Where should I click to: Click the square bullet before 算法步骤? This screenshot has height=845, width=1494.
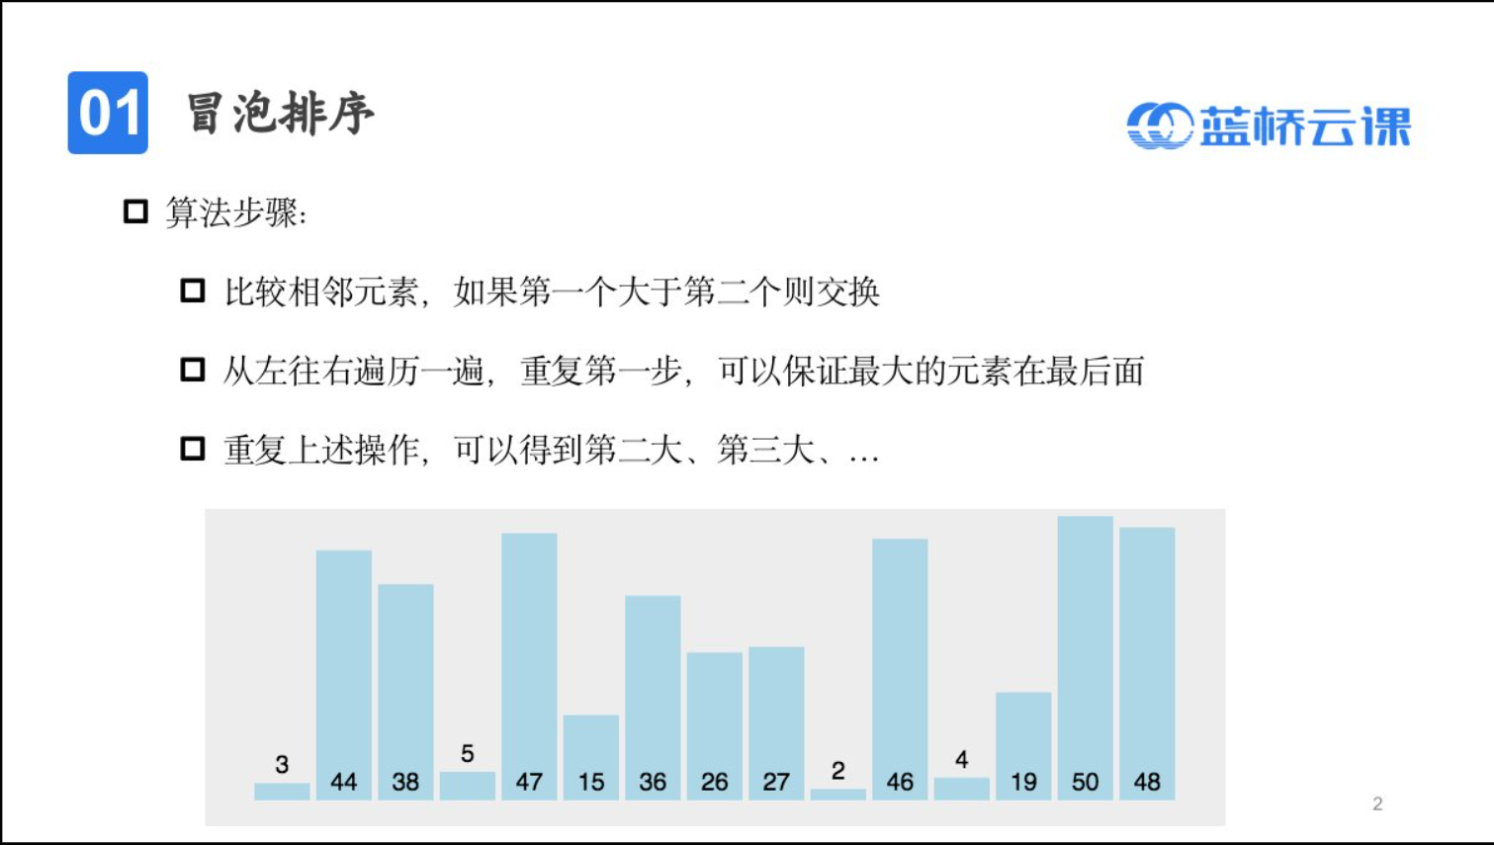coord(135,211)
